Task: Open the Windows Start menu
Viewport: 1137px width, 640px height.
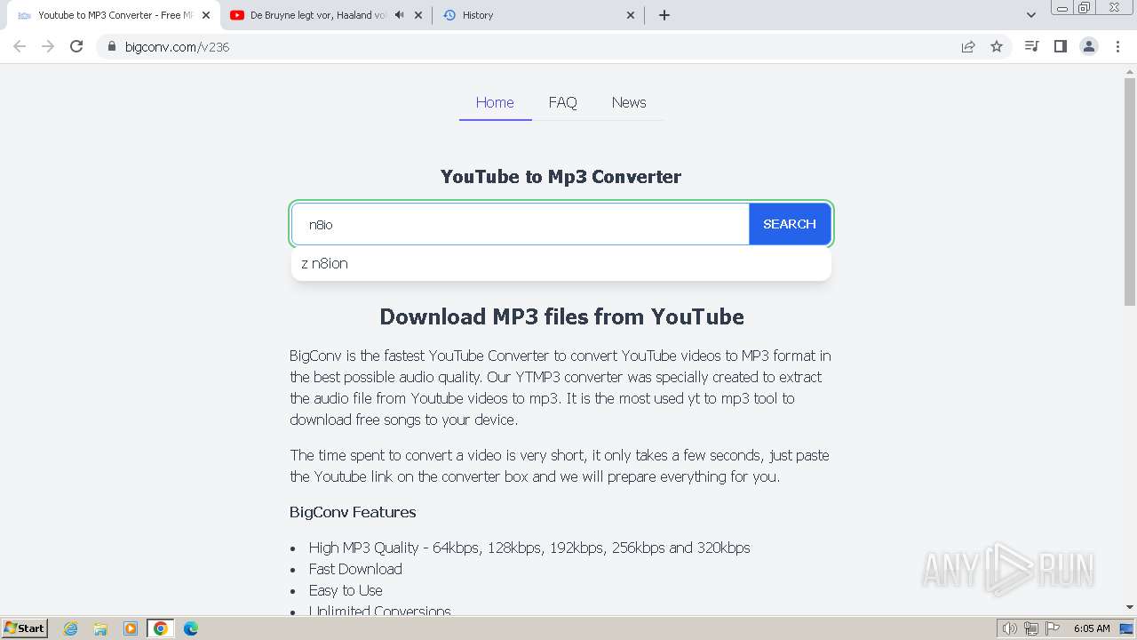Action: (25, 628)
